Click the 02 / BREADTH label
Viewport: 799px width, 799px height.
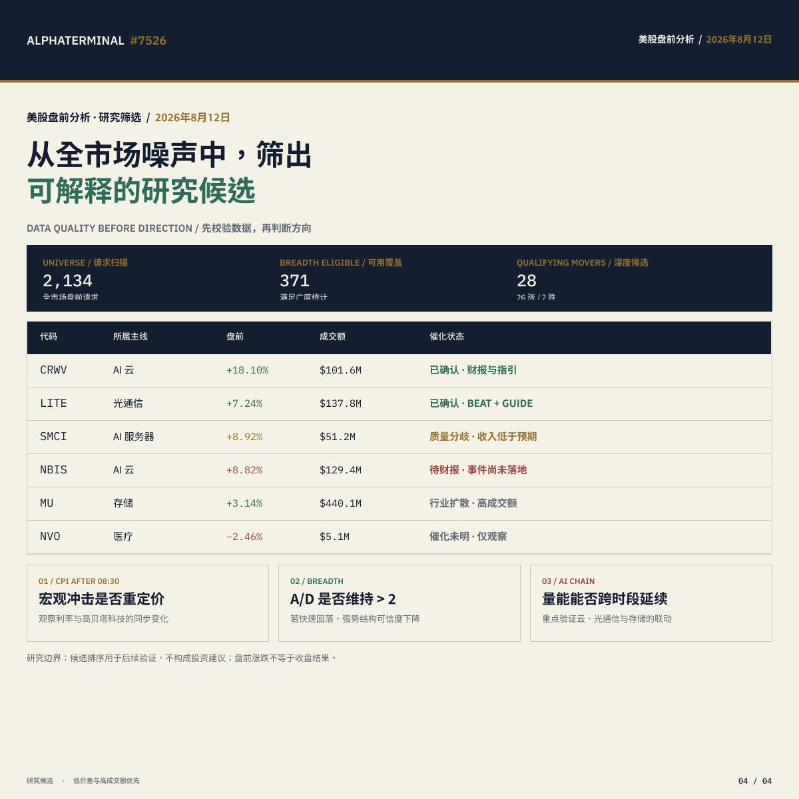click(x=317, y=581)
